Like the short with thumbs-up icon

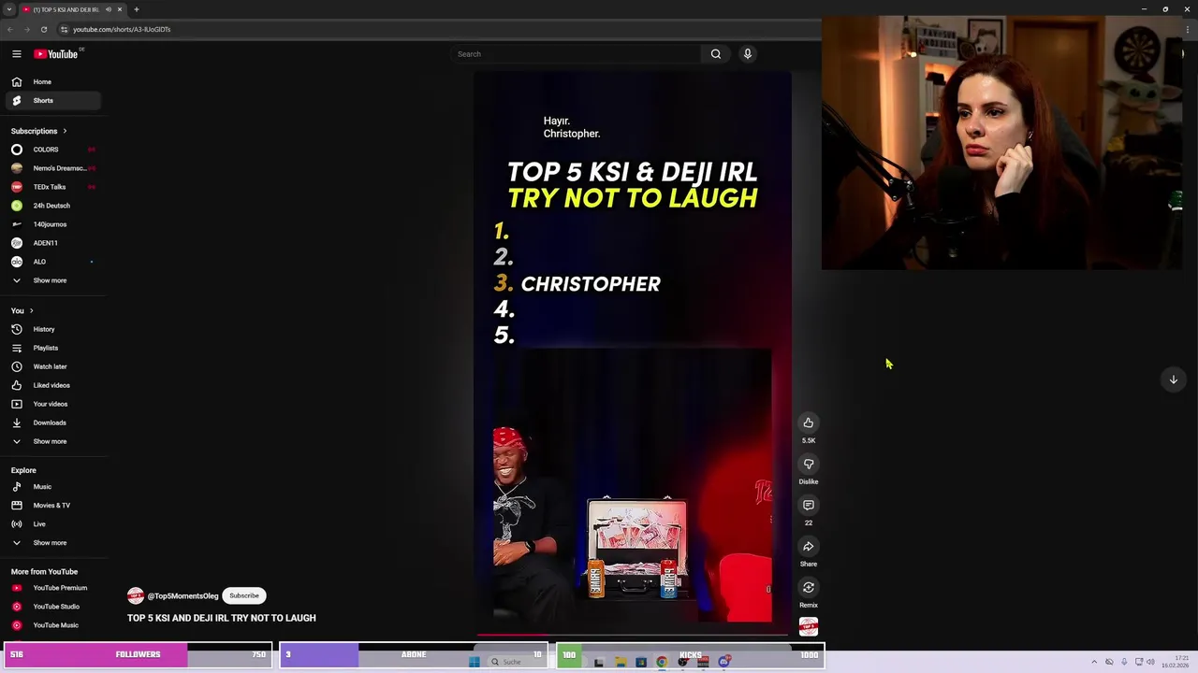tap(809, 422)
